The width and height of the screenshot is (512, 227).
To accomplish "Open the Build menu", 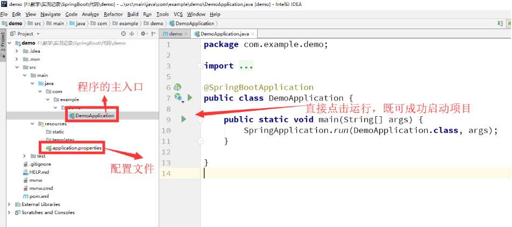I will (x=133, y=15).
